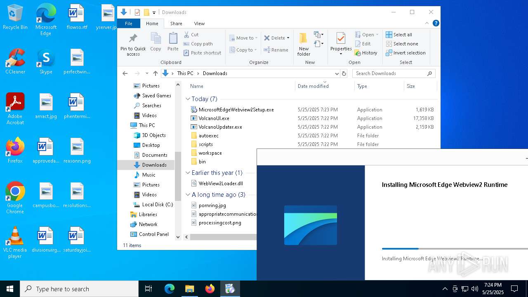Switch to the Share ribbon tab

tap(176, 24)
